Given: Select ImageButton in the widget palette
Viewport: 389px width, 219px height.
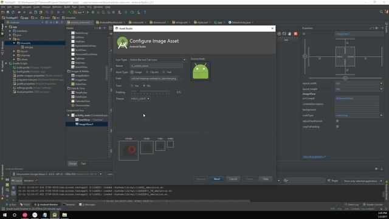Looking at the screenshot, I should (82, 75).
